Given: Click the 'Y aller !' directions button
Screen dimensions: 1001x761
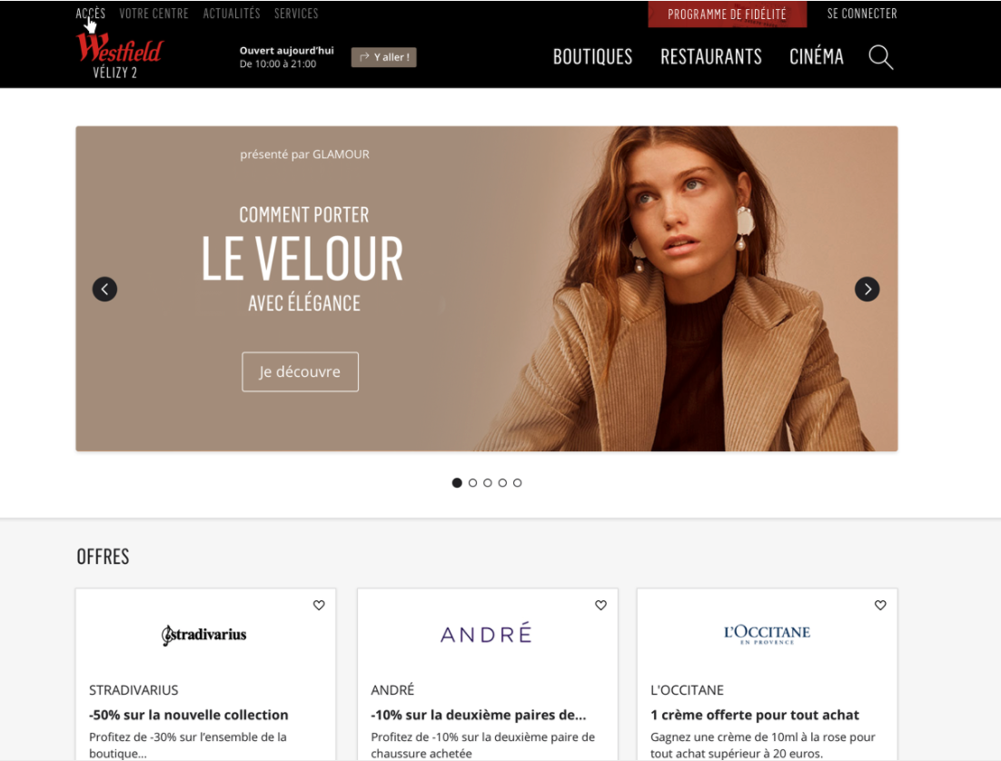Looking at the screenshot, I should 383,57.
